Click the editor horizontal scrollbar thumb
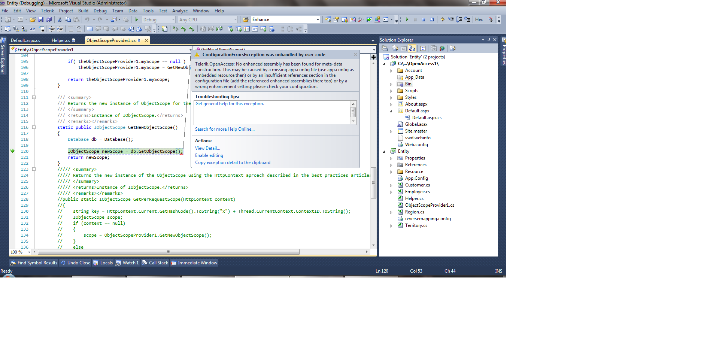 point(169,252)
